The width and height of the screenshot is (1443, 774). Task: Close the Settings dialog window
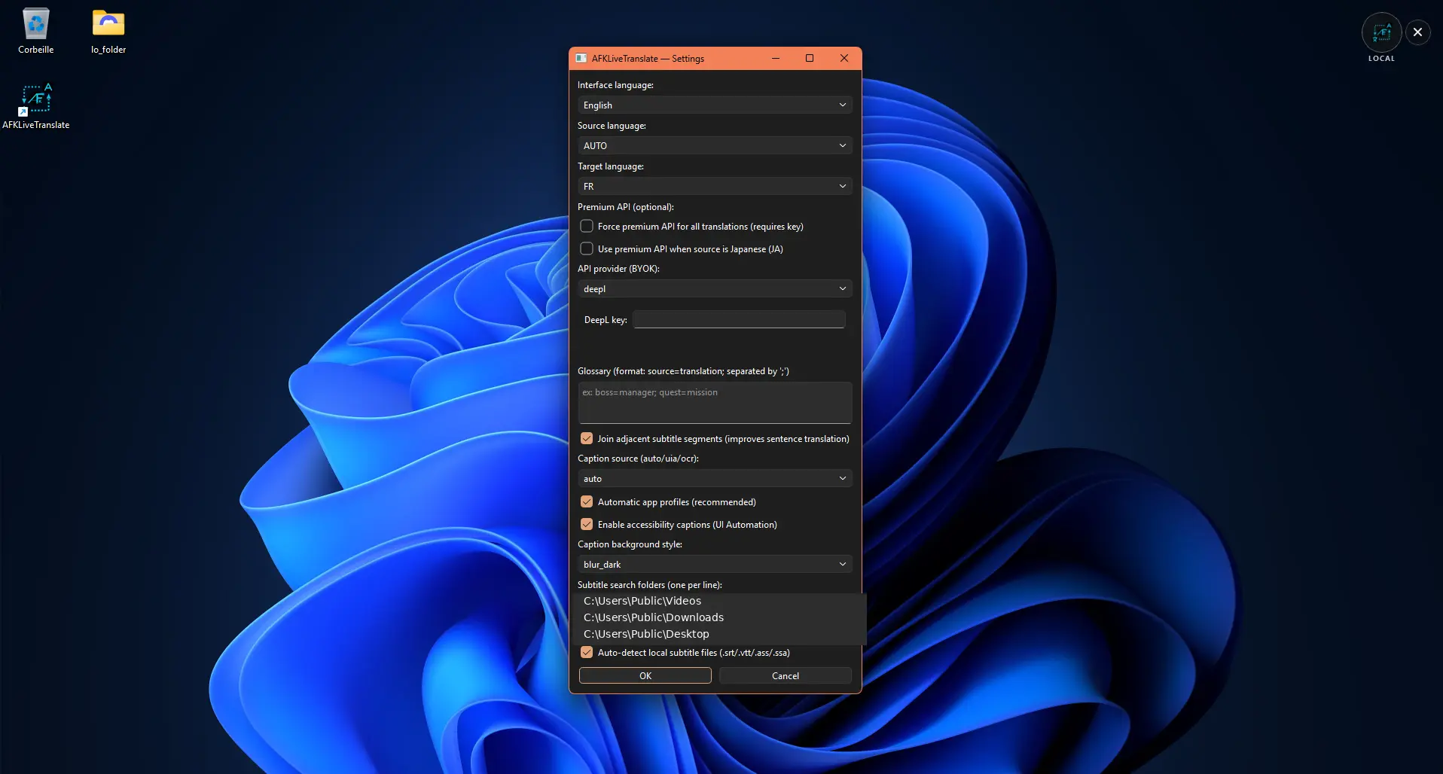844,58
